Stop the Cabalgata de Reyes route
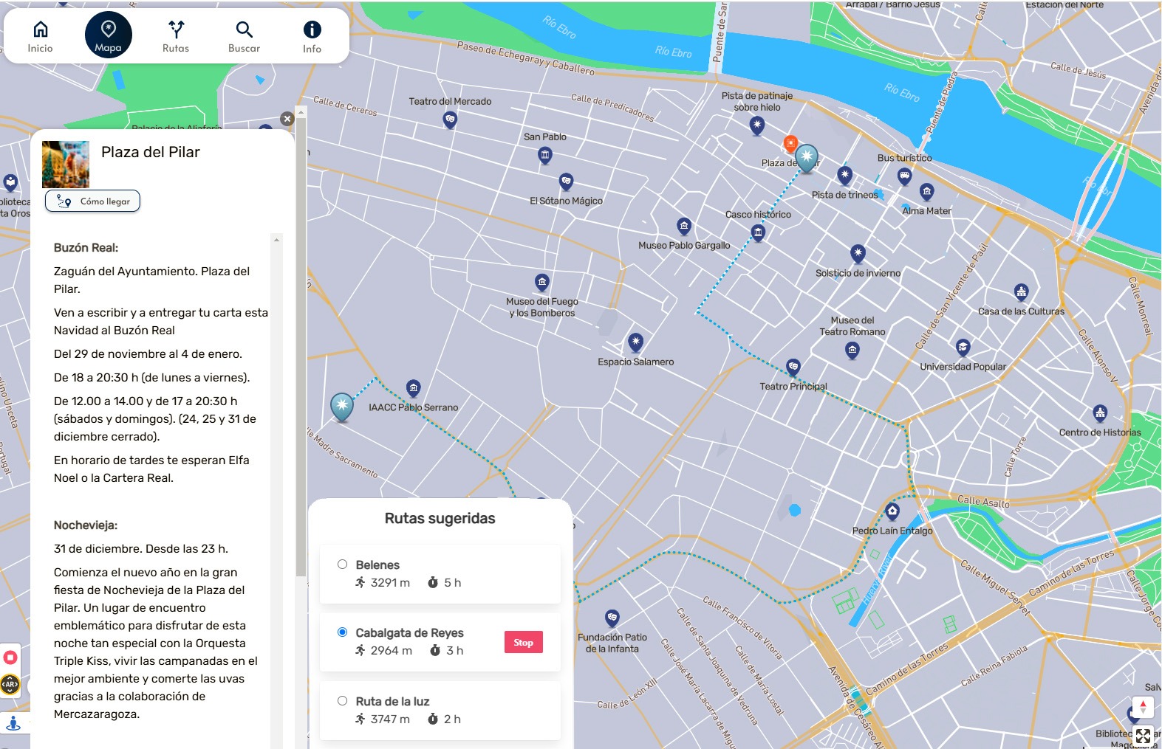 tap(523, 643)
